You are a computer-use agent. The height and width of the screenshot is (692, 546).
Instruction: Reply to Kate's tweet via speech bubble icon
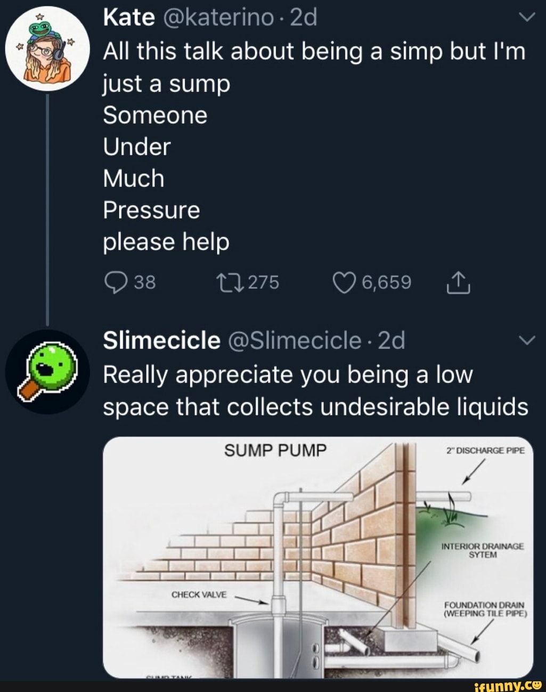click(115, 282)
